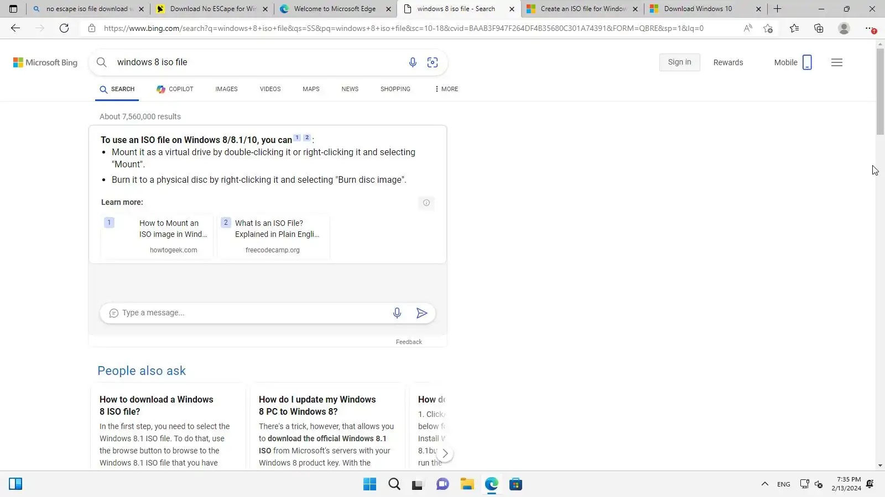Open the Rewards link
This screenshot has width=885, height=497.
coord(728,62)
